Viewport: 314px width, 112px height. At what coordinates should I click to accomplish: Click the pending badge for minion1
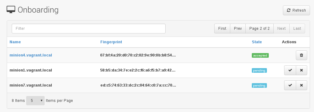click(259, 71)
